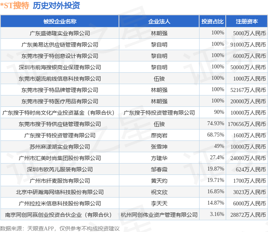Click the 90% investment ratio value
The height and width of the screenshot is (232, 268).
(219, 112)
